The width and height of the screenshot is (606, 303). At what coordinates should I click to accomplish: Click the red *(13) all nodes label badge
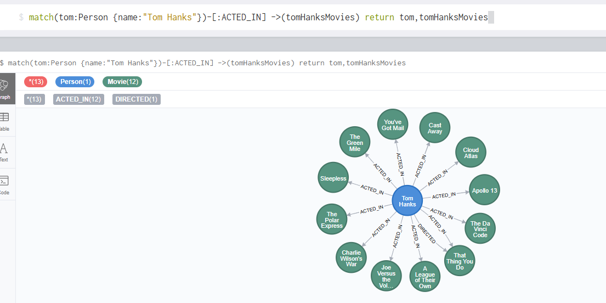[36, 82]
